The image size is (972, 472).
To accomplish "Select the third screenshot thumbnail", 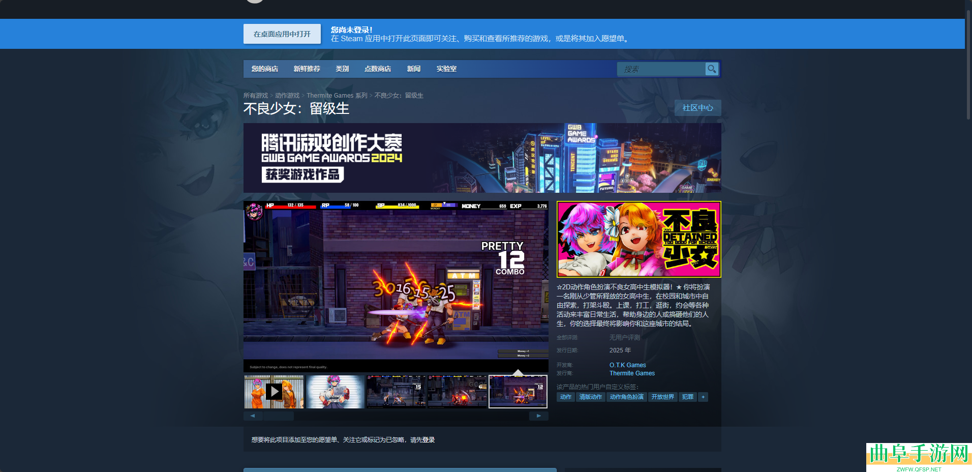I will pos(396,392).
